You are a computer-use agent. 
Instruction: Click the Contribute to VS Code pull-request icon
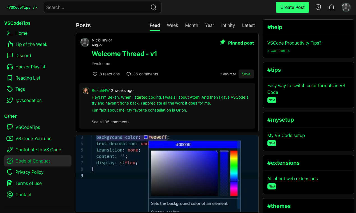click(10, 150)
